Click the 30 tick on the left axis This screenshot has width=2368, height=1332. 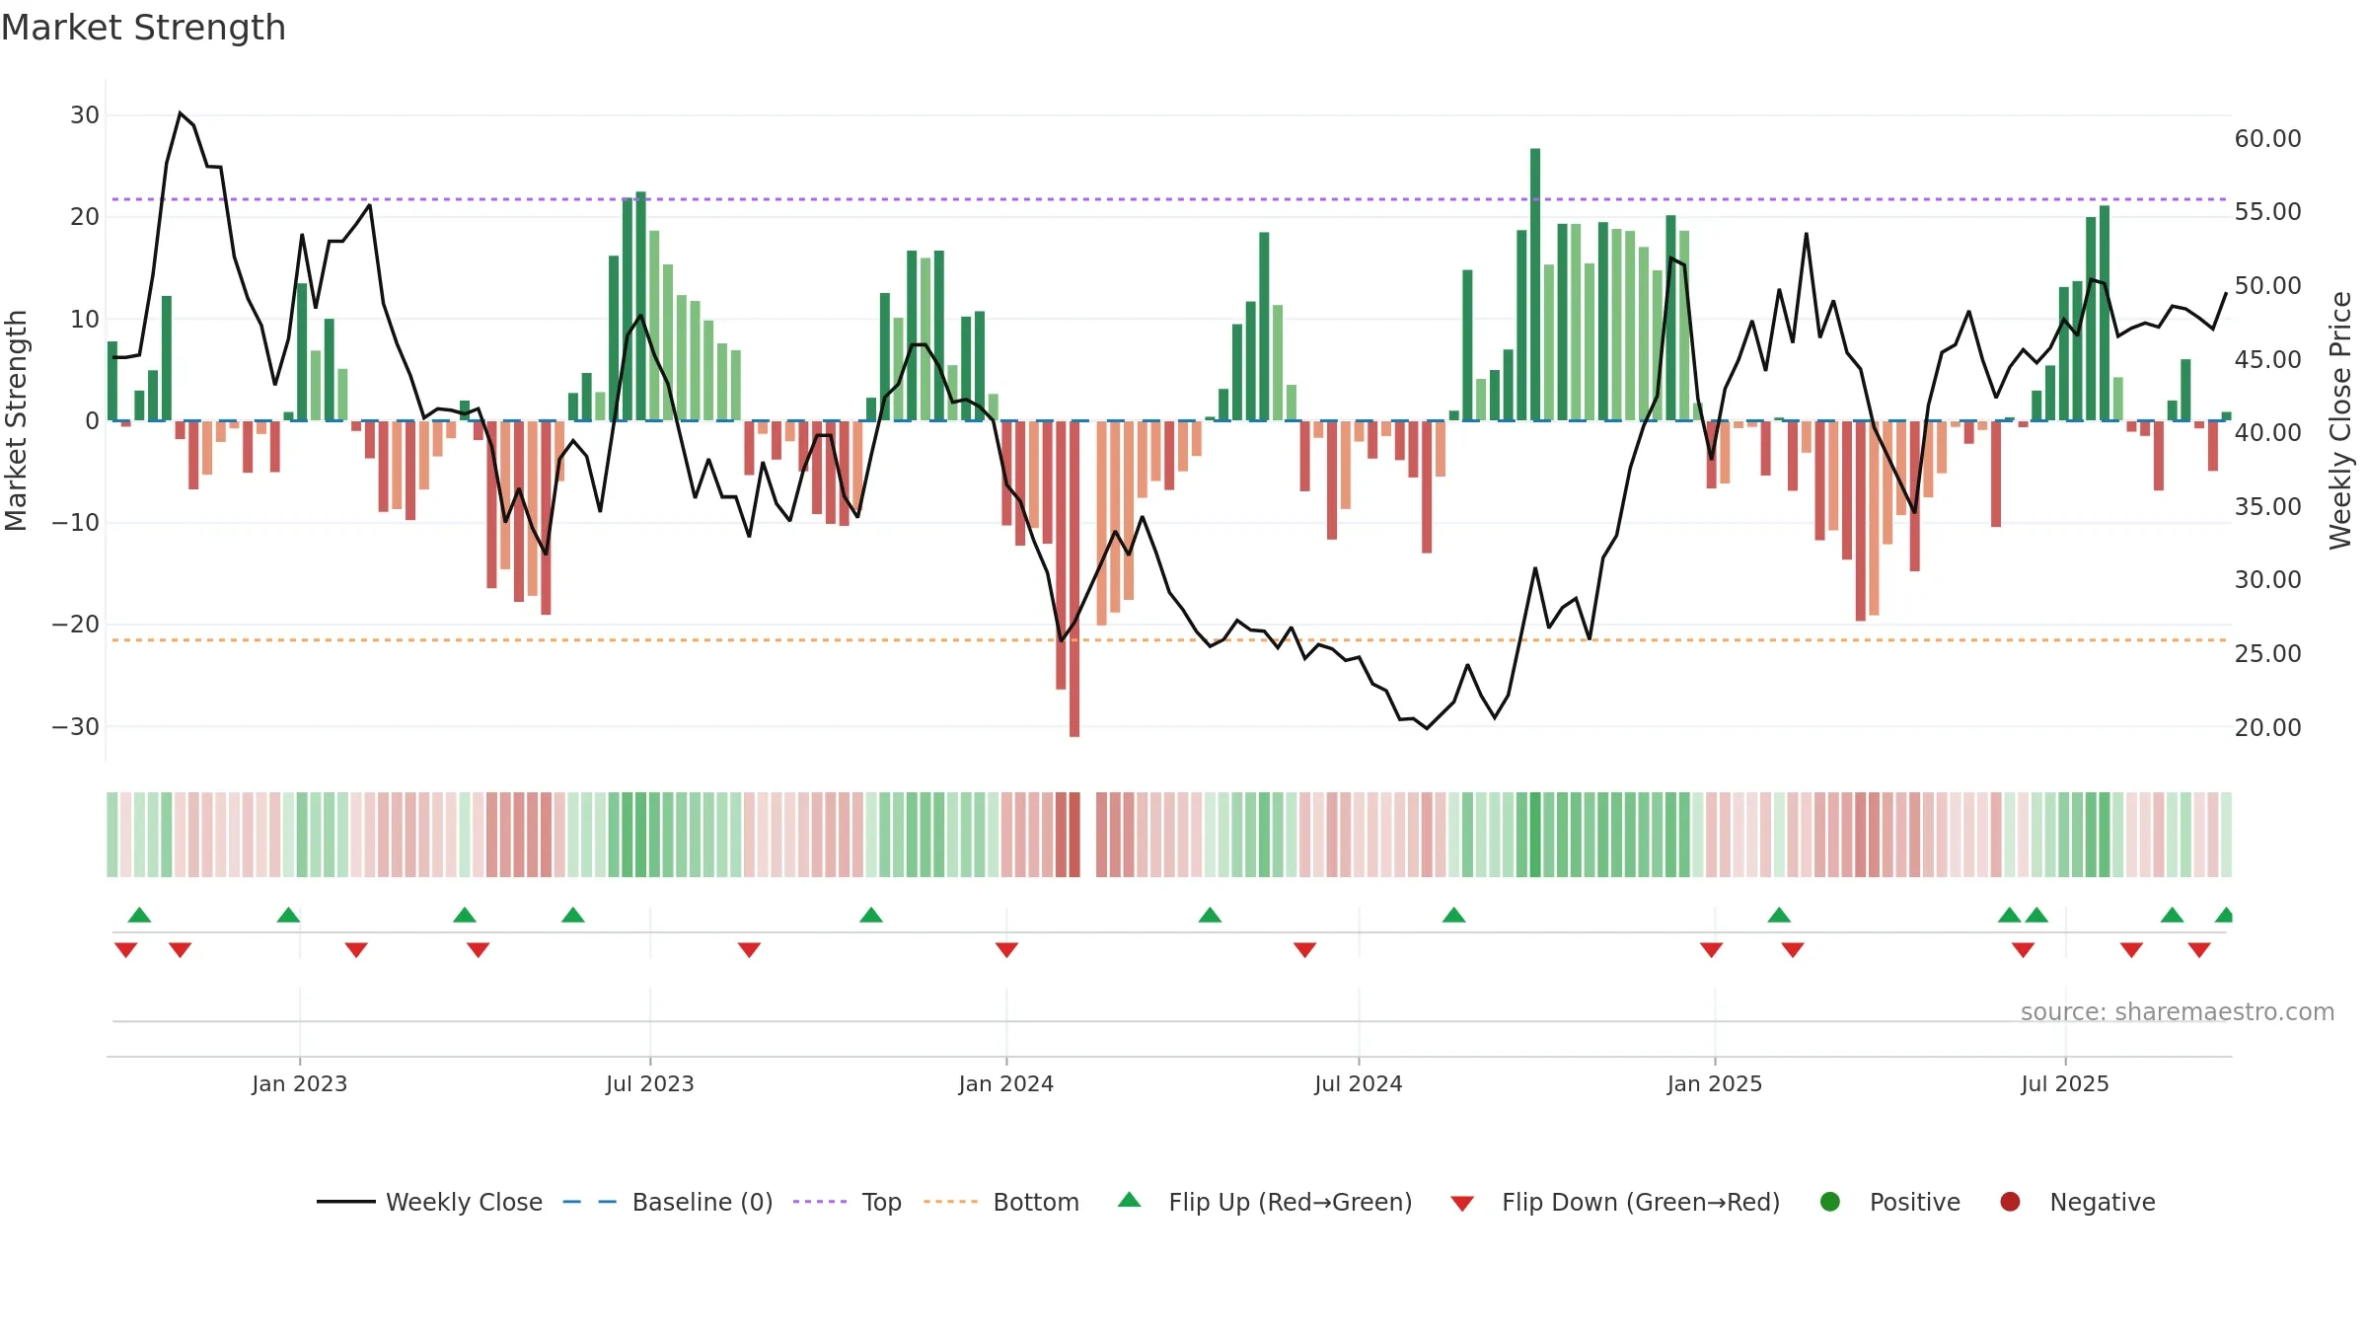(85, 115)
